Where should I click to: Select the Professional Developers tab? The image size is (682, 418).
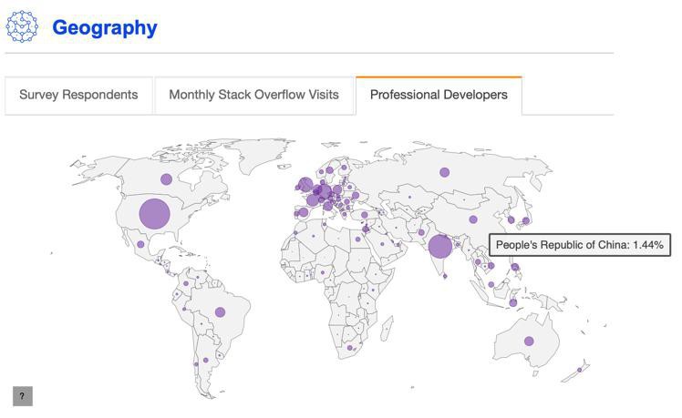(x=439, y=95)
